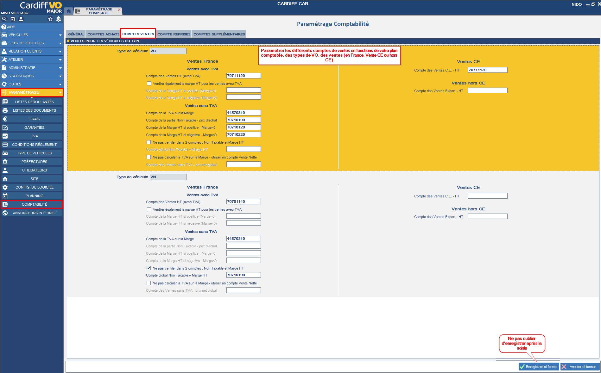Expand the Lots de Véhicules menu arrow
This screenshot has height=373, width=601.
pos(60,43)
